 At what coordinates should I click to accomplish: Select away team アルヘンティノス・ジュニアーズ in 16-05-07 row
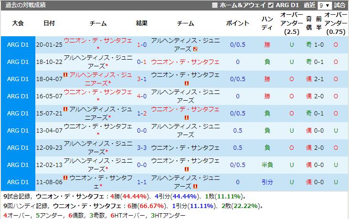(185, 96)
